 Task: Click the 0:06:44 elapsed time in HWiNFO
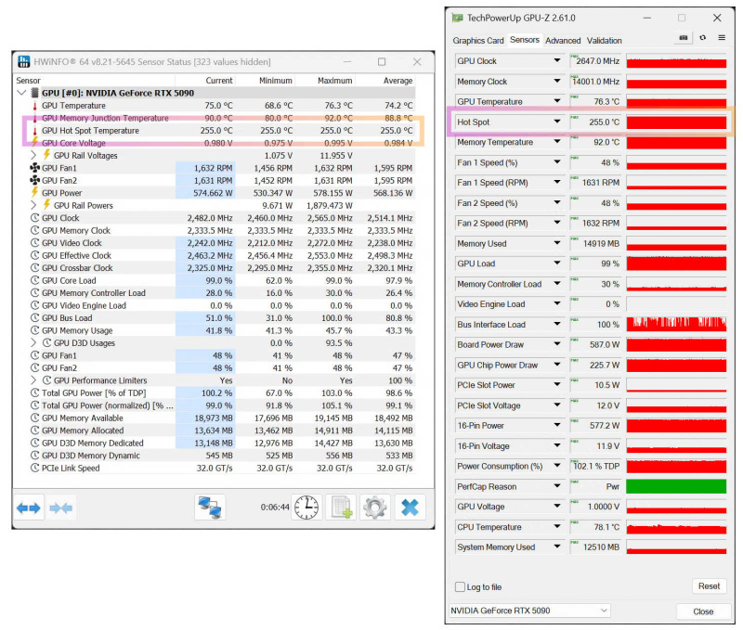[x=275, y=507]
